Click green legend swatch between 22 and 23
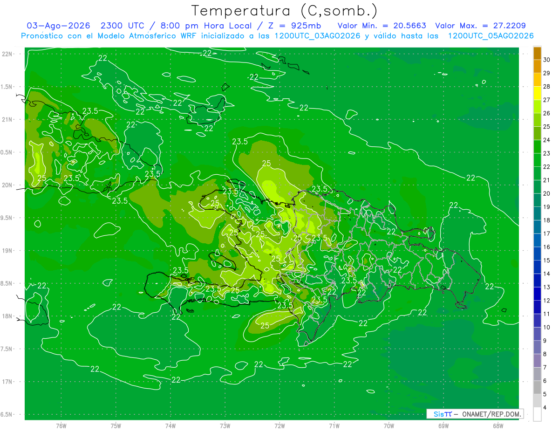Image resolution: width=559 pixels, height=432 pixels. (537, 160)
